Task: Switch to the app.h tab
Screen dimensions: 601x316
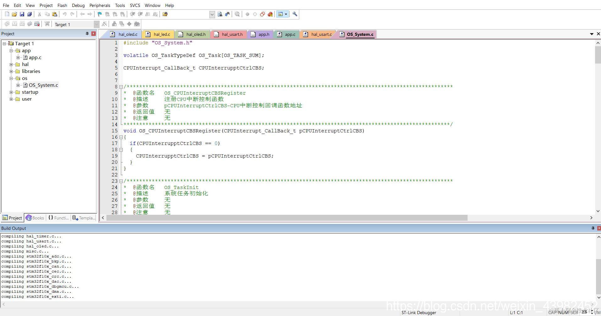Action: pos(261,34)
